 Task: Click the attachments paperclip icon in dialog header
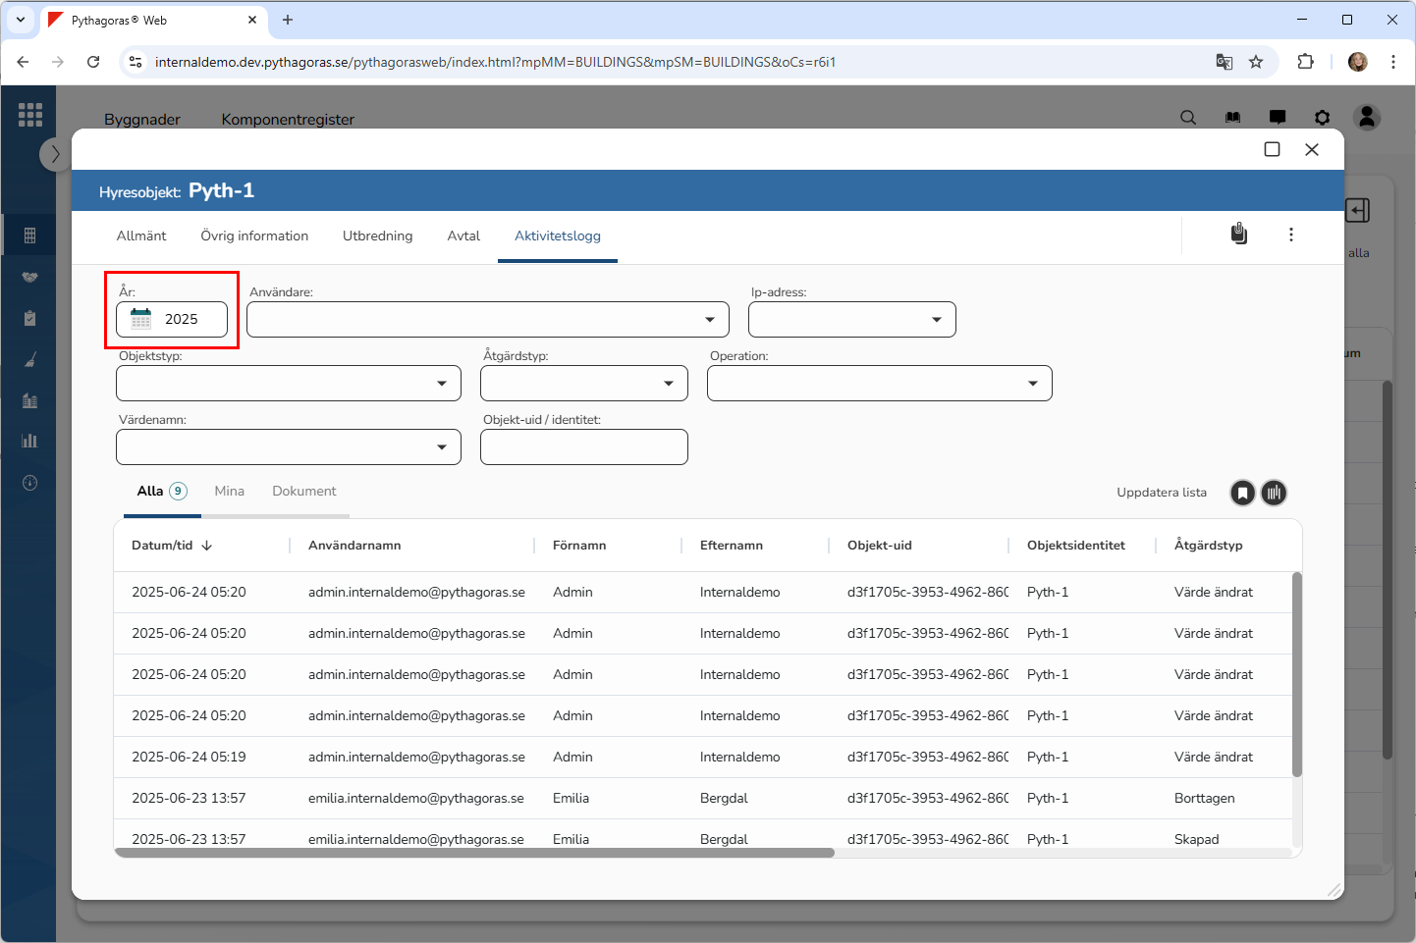[x=1239, y=234]
